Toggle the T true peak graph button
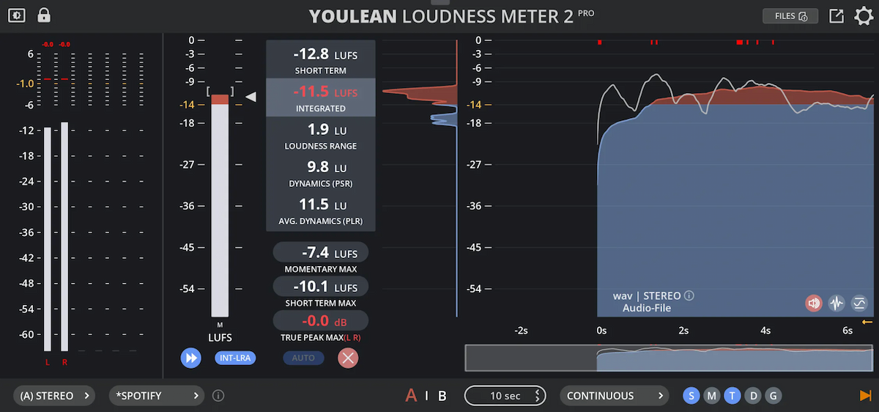 click(x=732, y=396)
